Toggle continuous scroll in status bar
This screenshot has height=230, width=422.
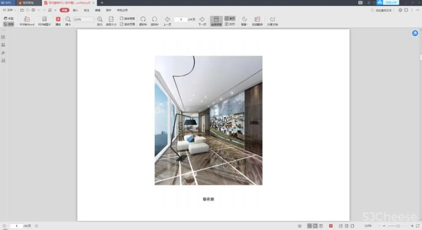pos(309,226)
